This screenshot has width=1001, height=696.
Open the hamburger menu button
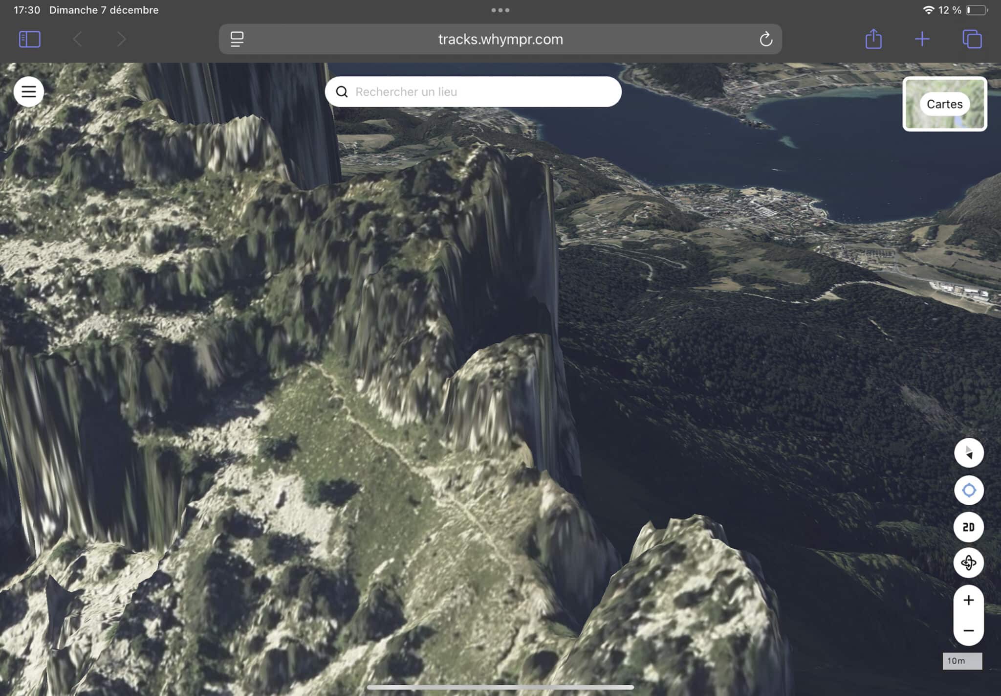pos(29,91)
